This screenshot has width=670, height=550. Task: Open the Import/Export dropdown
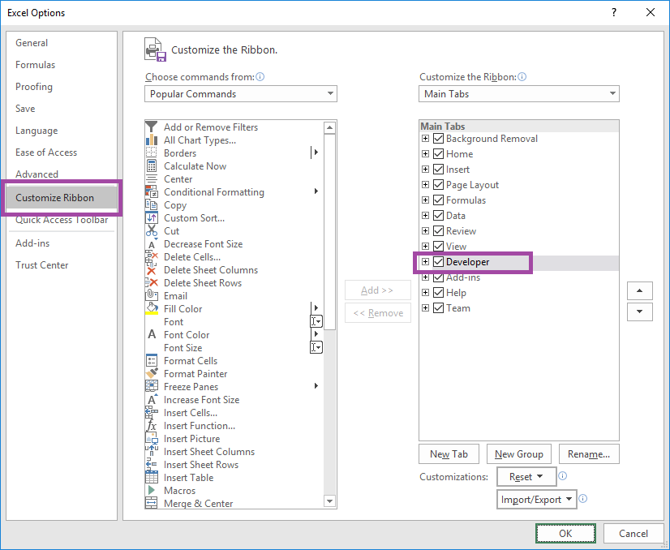pyautogui.click(x=536, y=499)
